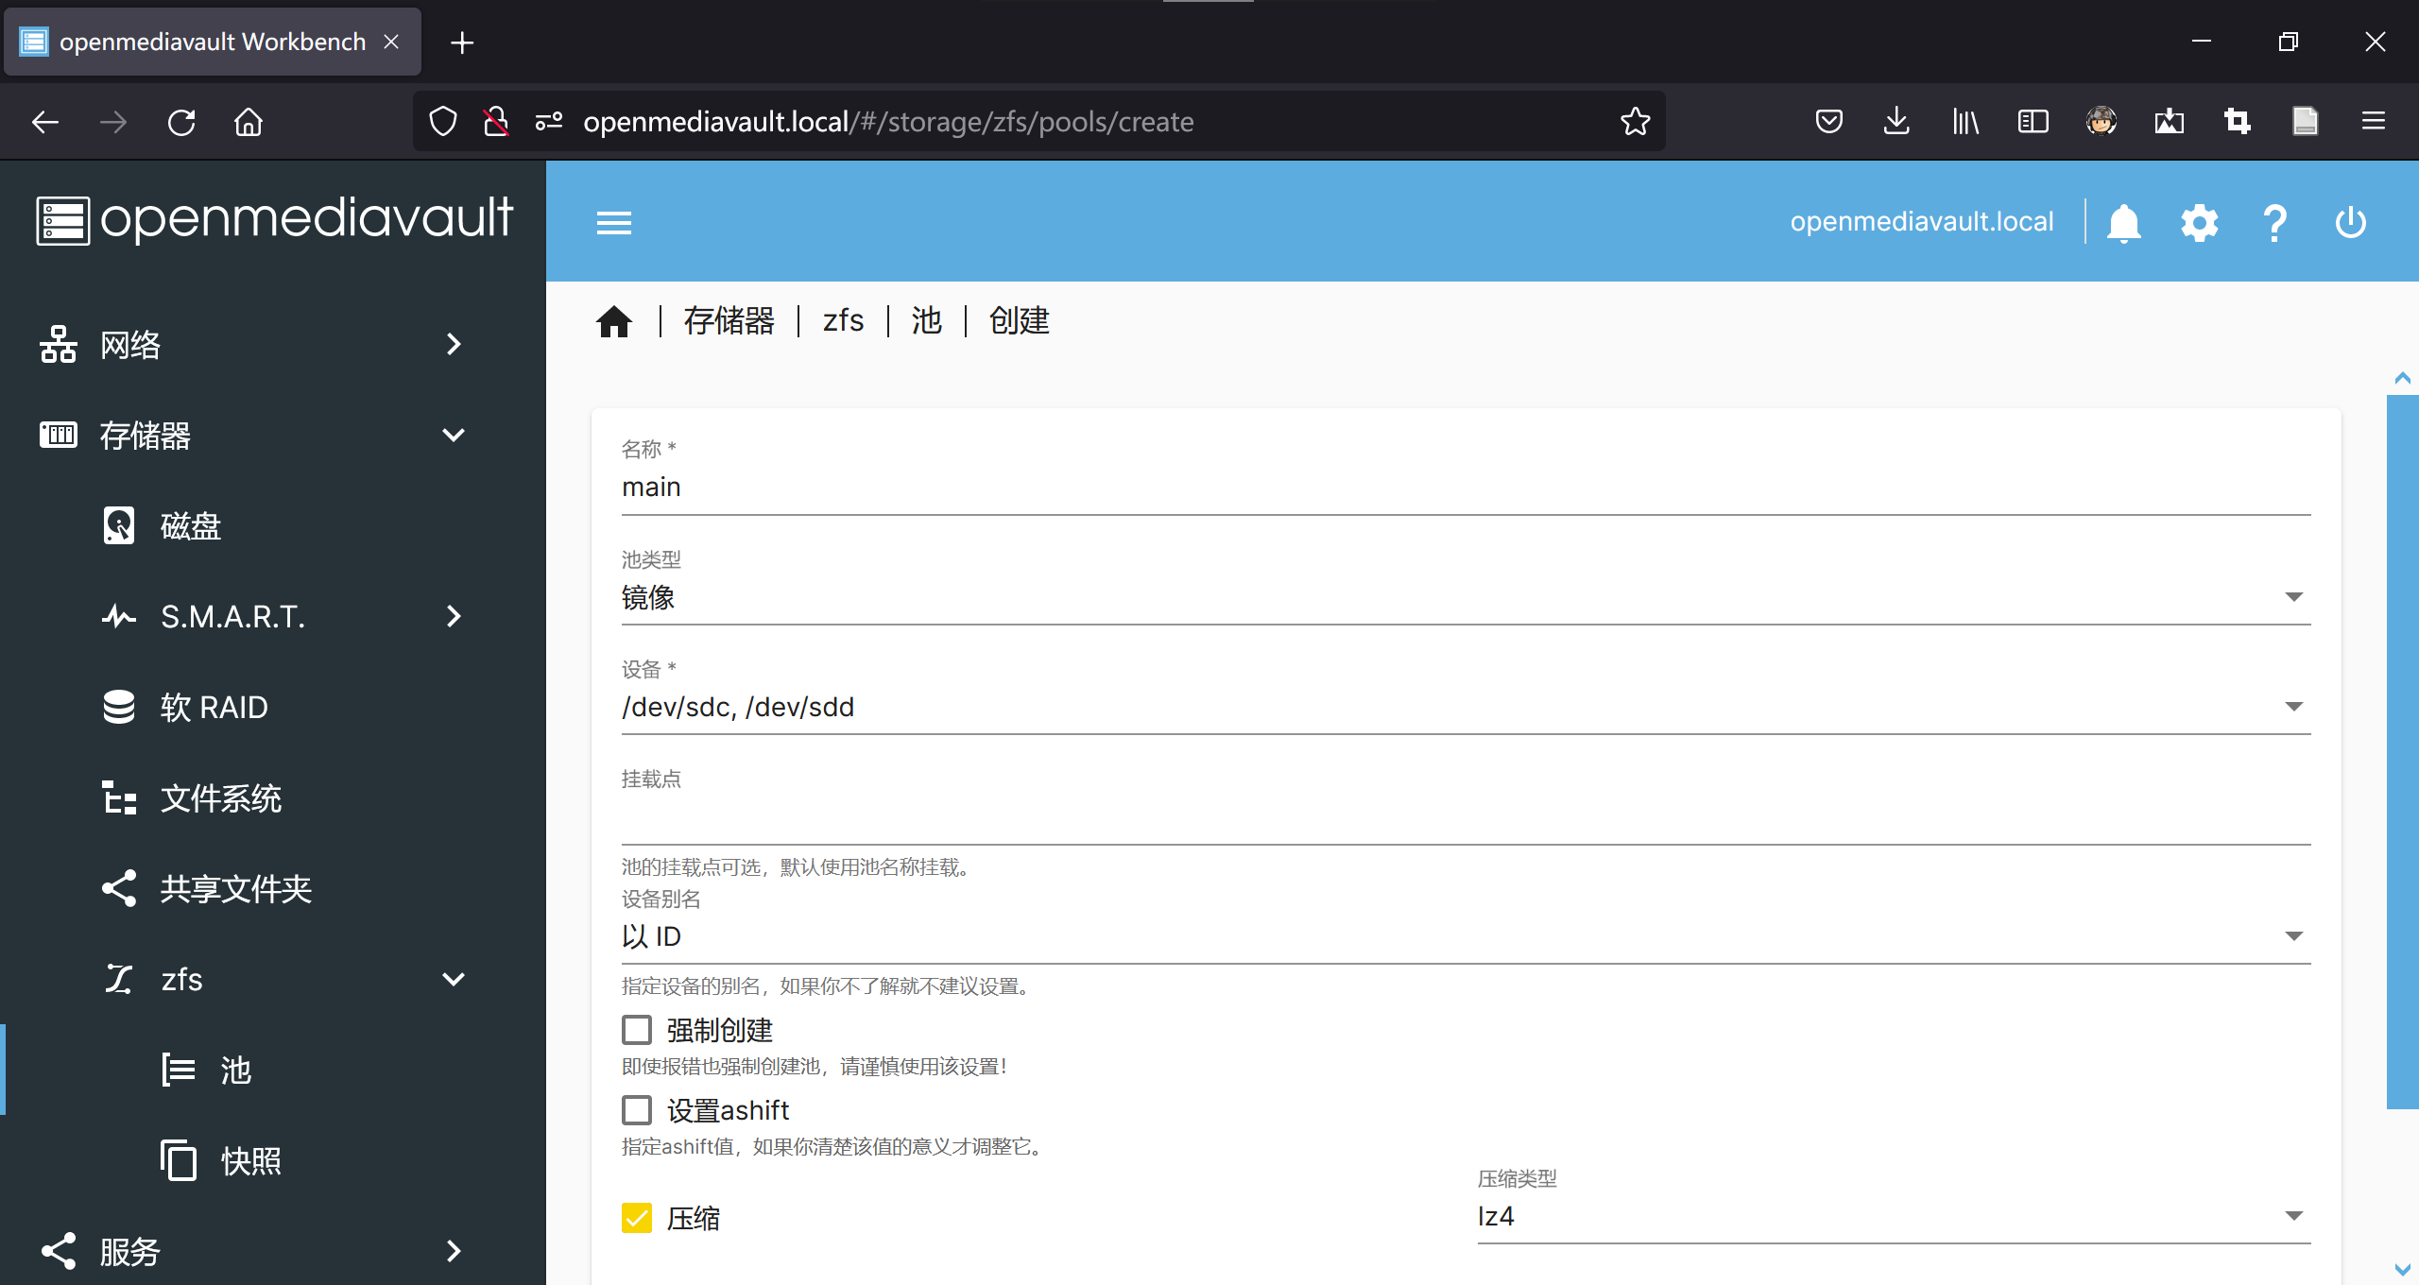Check the 设置ashift checkbox
This screenshot has width=2419, height=1285.
click(x=637, y=1110)
